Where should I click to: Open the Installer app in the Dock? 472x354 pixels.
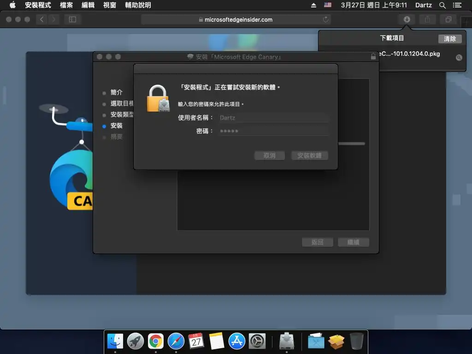point(287,341)
